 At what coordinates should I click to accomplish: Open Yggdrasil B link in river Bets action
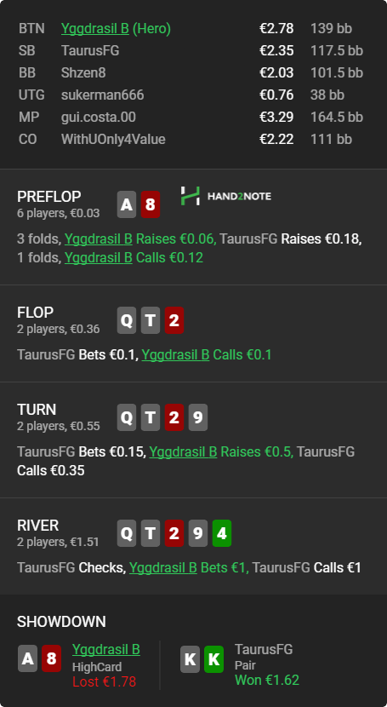coord(163,567)
